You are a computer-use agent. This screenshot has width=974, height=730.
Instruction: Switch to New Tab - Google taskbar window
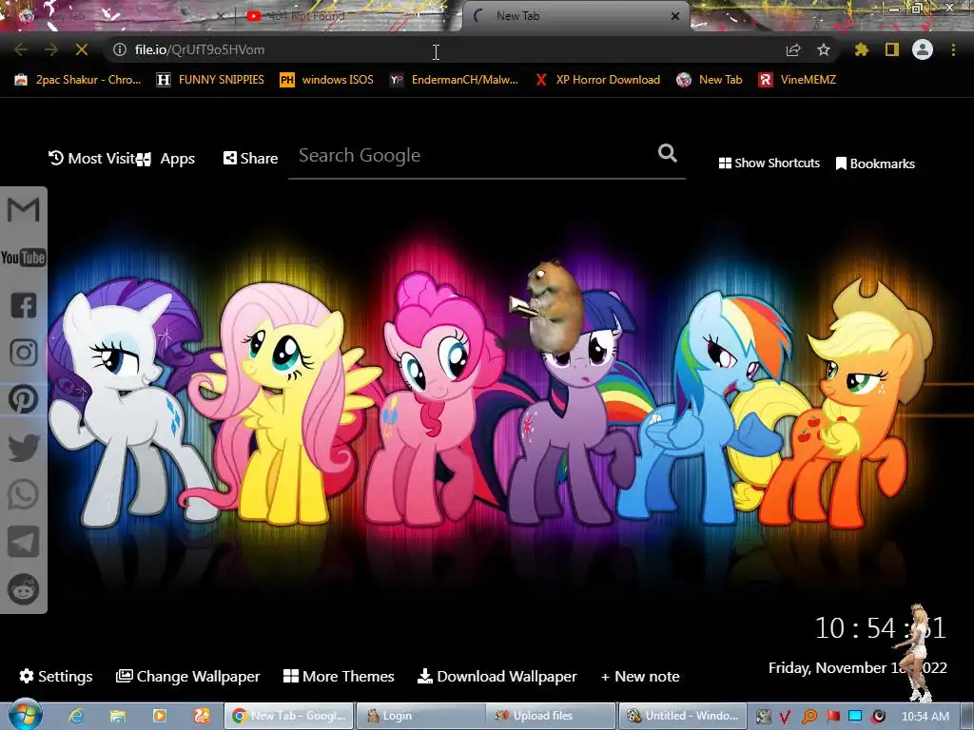point(289,716)
